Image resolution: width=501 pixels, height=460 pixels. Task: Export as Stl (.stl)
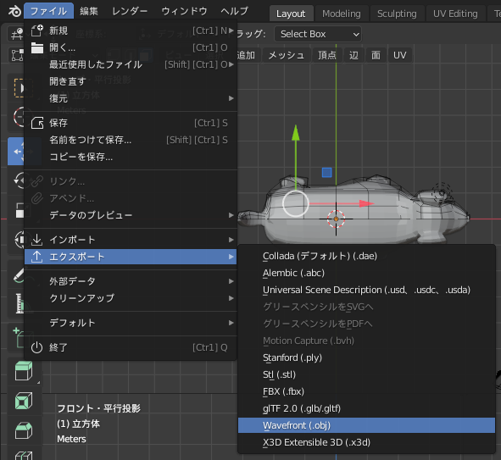pyautogui.click(x=366, y=374)
